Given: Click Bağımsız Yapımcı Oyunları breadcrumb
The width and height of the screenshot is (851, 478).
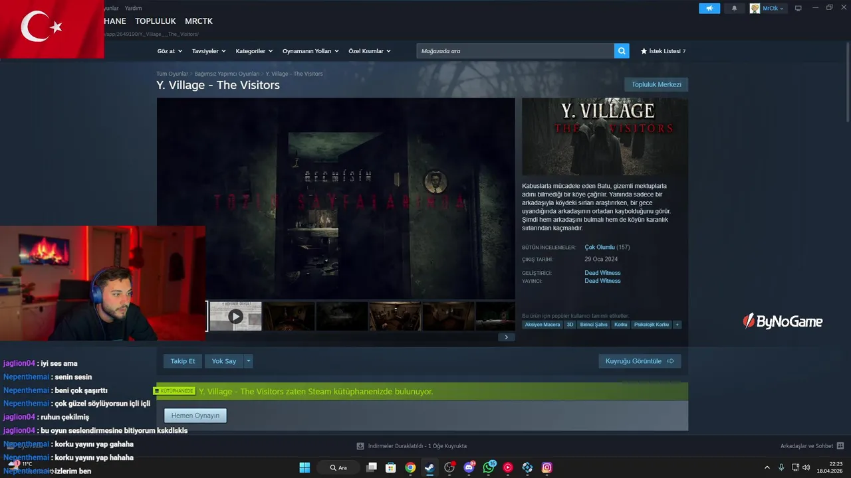Looking at the screenshot, I should tap(227, 74).
